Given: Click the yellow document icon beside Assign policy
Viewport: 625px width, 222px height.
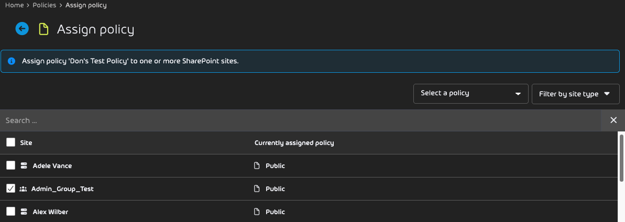Looking at the screenshot, I should 43,29.
